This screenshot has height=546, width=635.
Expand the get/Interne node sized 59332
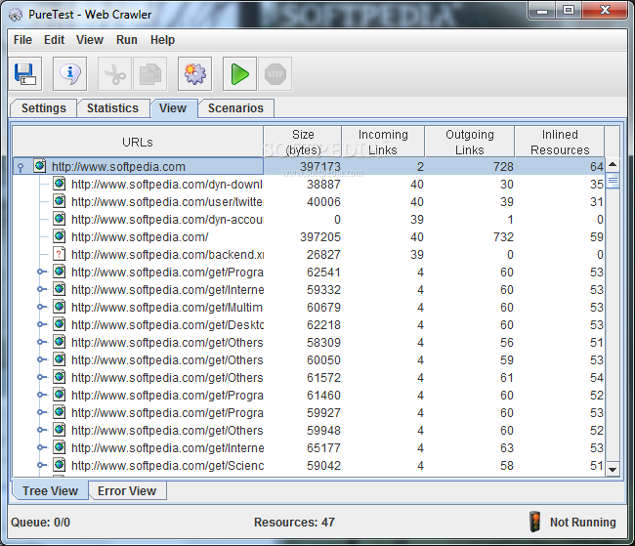[x=41, y=289]
